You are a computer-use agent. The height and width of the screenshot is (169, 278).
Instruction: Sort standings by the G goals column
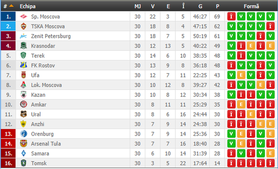pos(200,6)
